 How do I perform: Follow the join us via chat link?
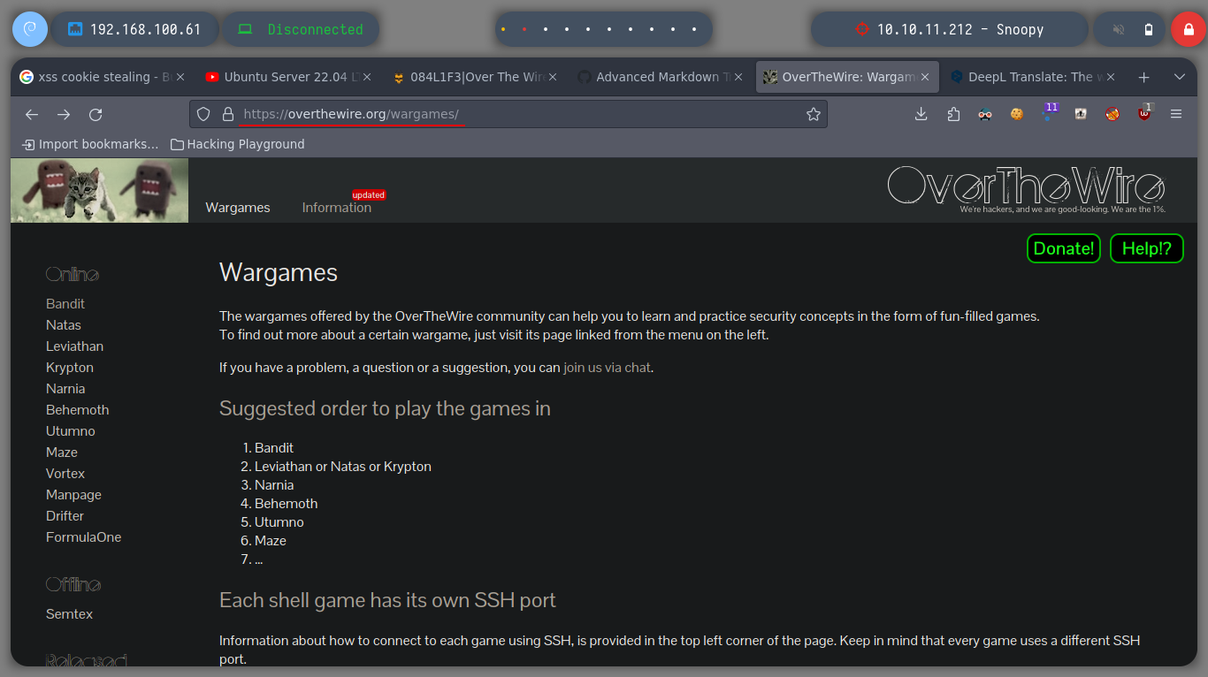[x=607, y=368]
